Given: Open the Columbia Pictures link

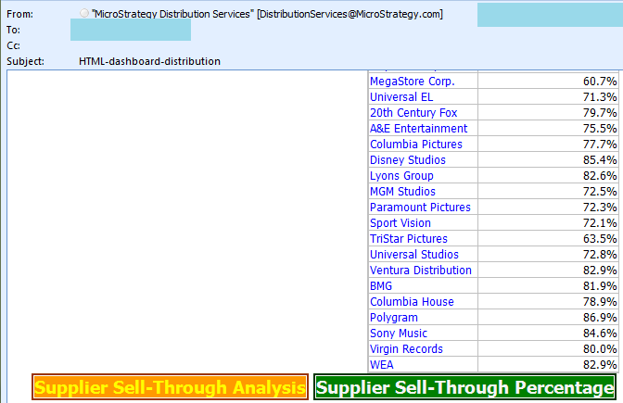Looking at the screenshot, I should [416, 145].
